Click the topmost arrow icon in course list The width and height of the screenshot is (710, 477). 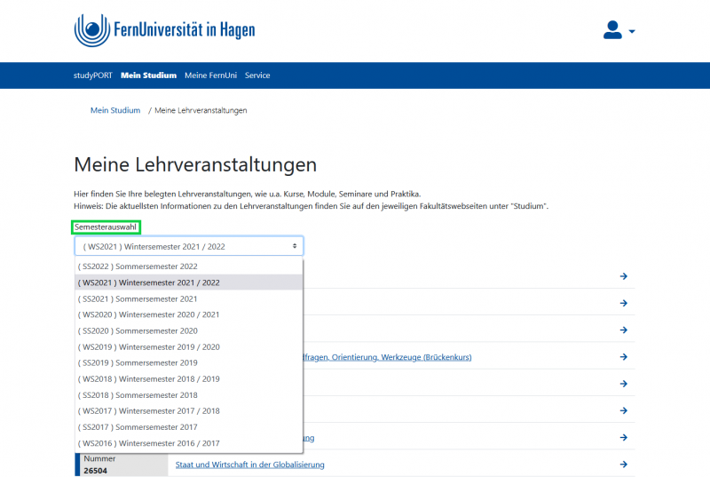(624, 276)
